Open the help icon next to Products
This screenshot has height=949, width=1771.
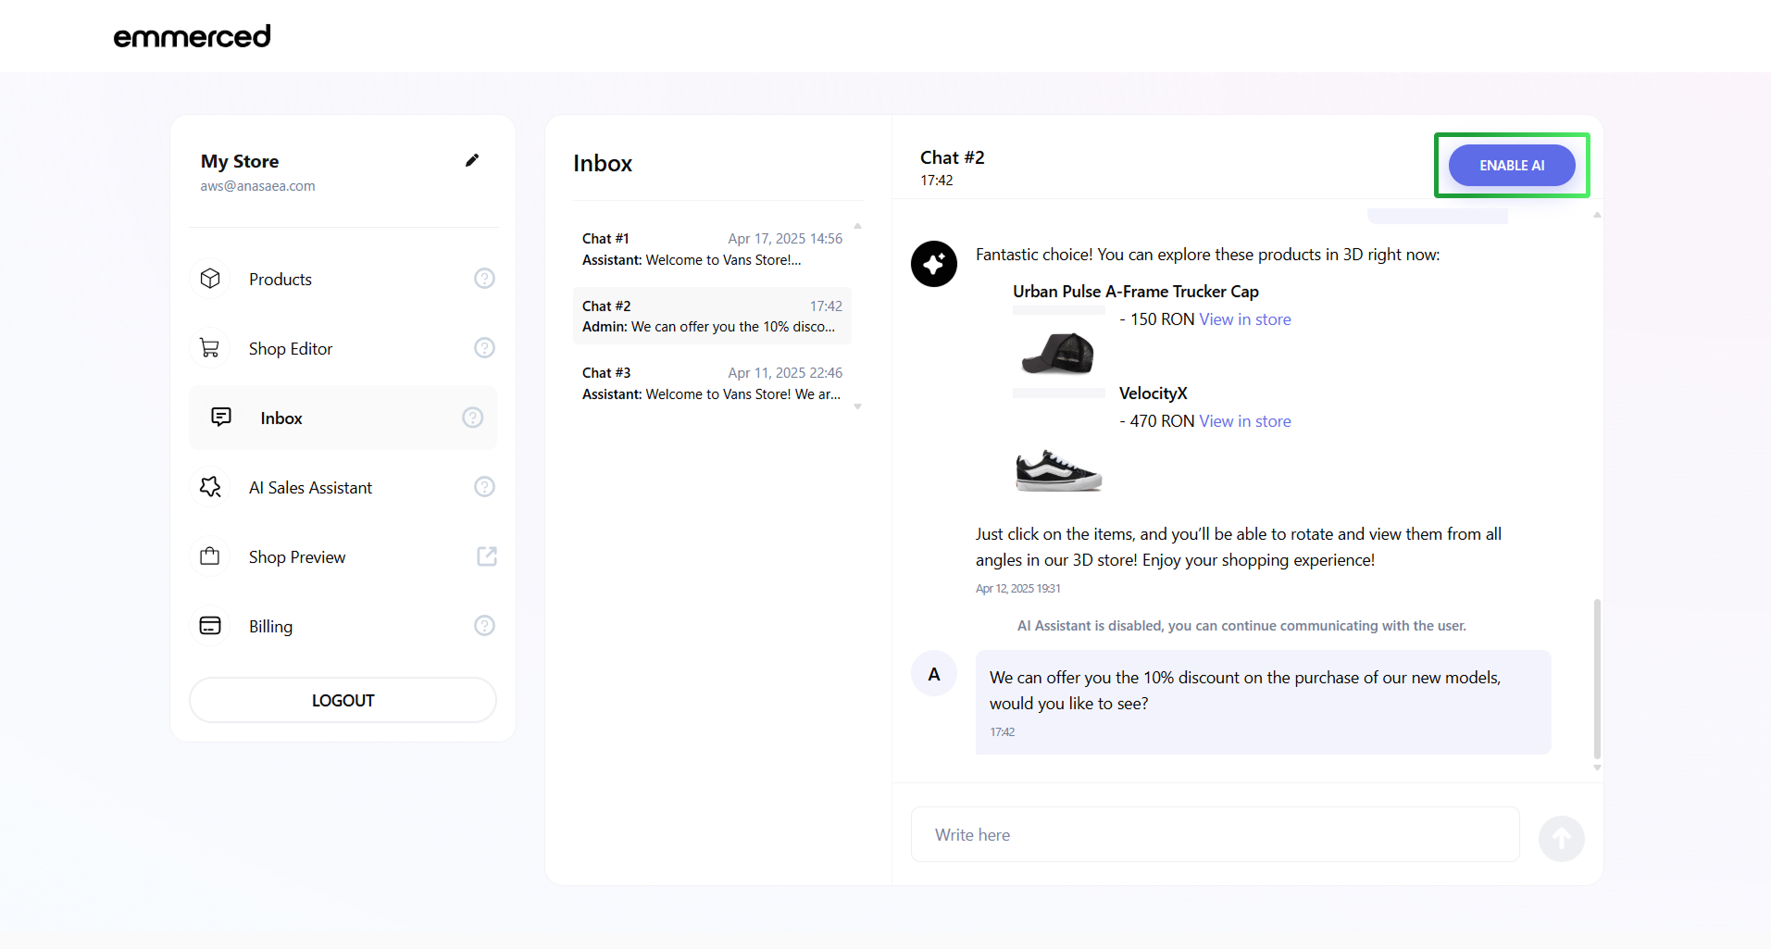pos(484,279)
